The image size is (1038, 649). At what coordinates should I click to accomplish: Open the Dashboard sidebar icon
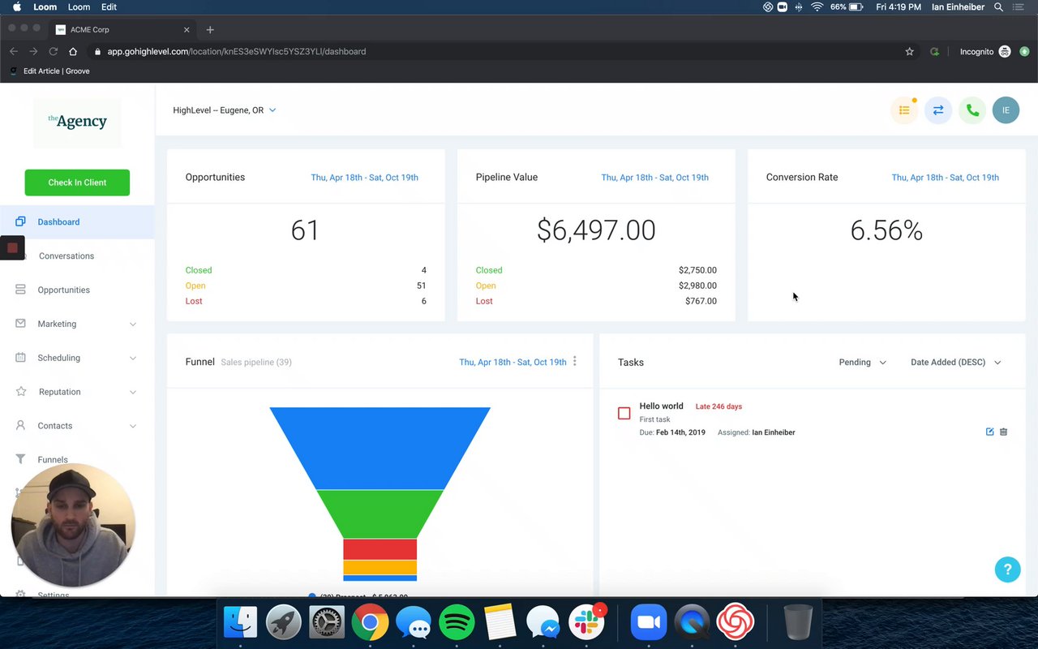(x=20, y=221)
